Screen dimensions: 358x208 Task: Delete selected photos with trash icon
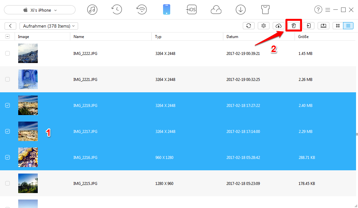pyautogui.click(x=294, y=26)
